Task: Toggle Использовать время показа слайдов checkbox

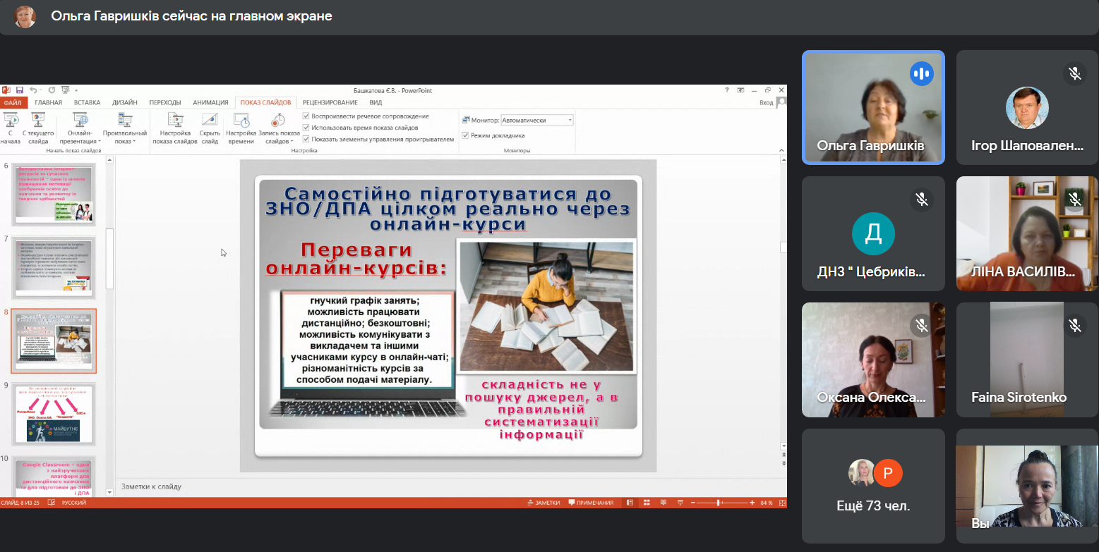Action: 306,128
